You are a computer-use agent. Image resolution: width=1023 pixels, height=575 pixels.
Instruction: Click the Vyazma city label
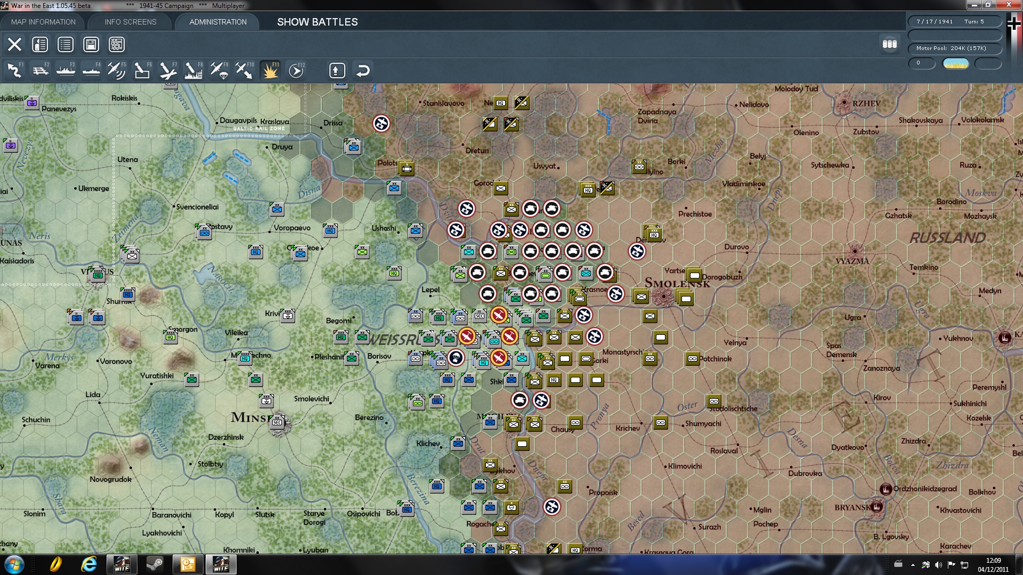852,261
